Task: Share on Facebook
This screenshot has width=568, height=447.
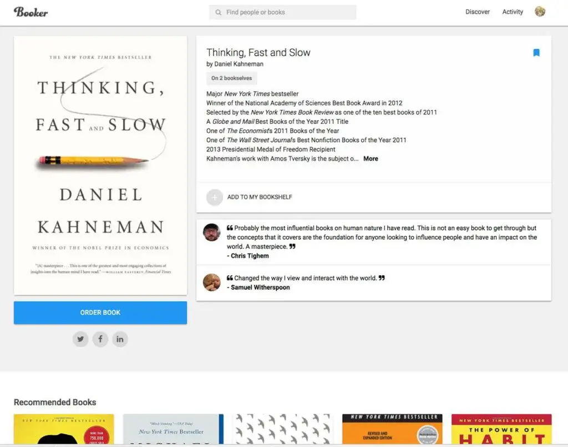Action: pos(100,339)
